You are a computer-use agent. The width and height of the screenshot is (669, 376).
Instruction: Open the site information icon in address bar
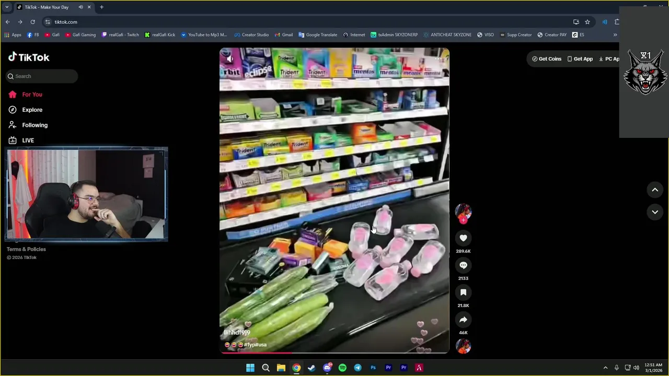[48, 22]
